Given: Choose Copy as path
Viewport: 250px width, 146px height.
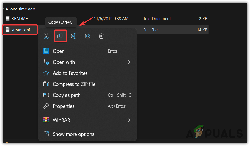Looking at the screenshot, I should (87, 95).
